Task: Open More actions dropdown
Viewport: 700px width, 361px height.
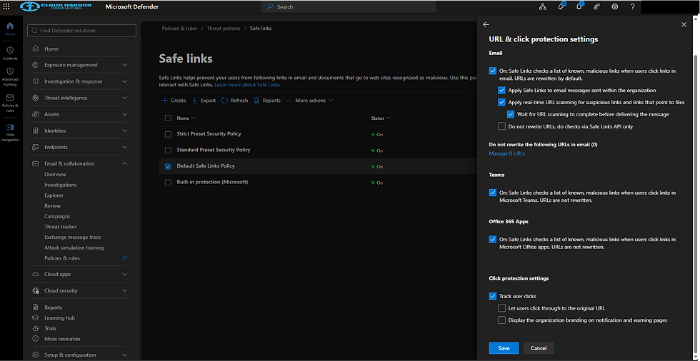Action: point(310,101)
